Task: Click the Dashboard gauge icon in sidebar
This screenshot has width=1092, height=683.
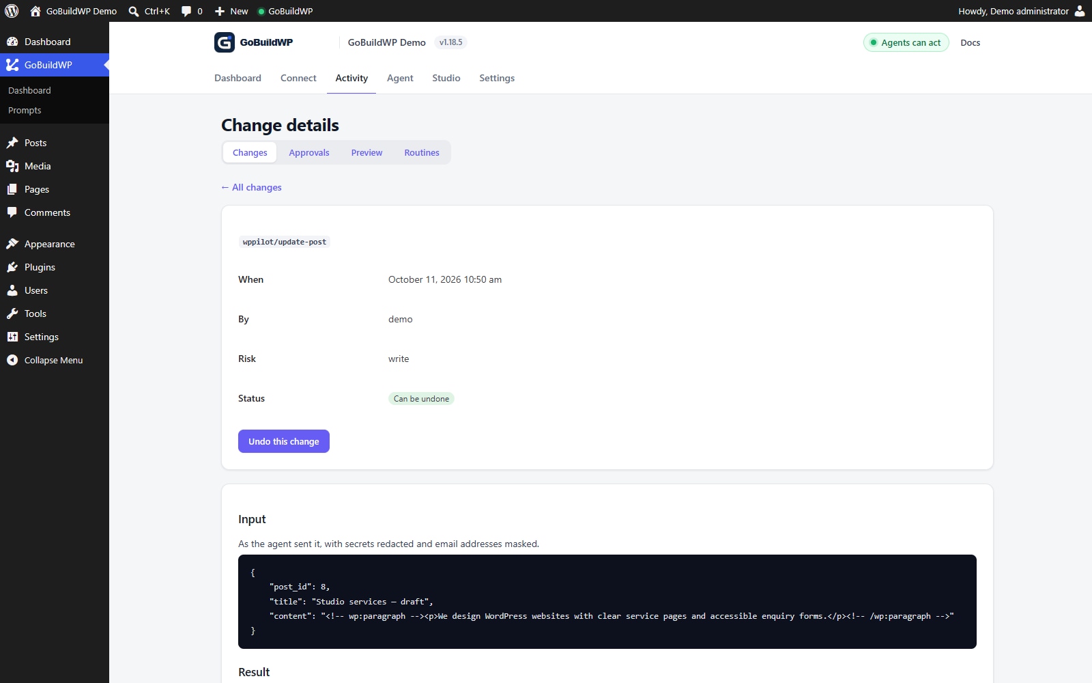Action: (x=12, y=42)
